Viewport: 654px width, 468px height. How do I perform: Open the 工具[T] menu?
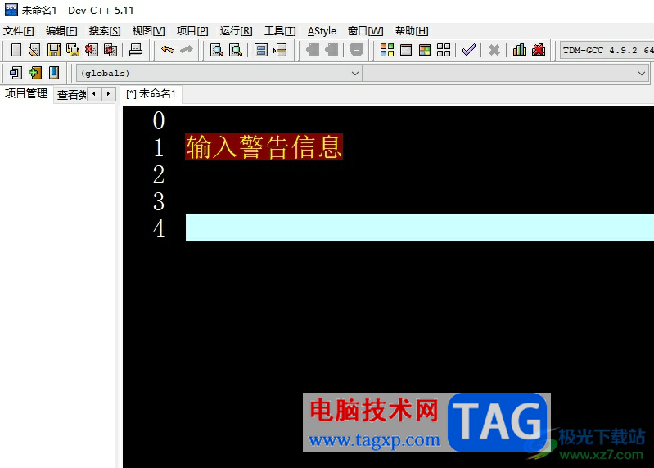pos(280,31)
